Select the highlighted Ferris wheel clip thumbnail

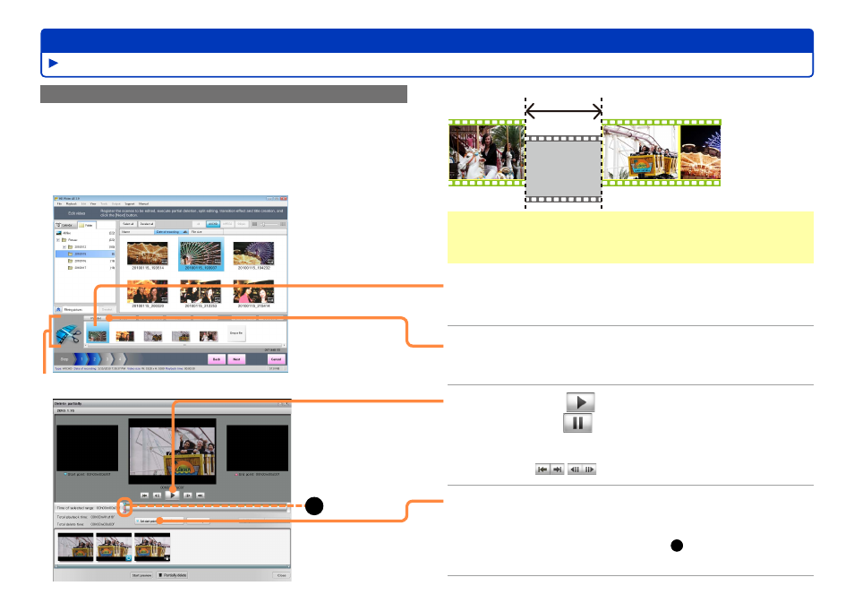click(x=201, y=254)
